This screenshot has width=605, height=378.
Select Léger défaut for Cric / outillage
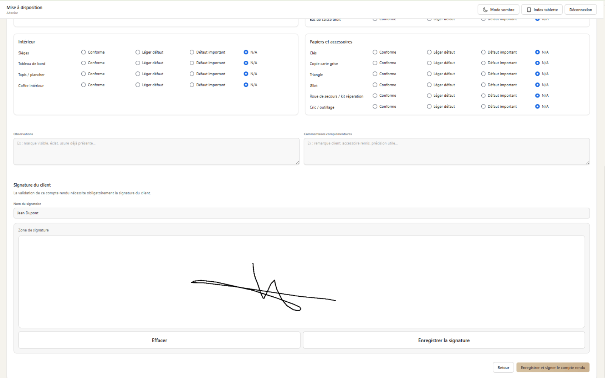(x=430, y=107)
